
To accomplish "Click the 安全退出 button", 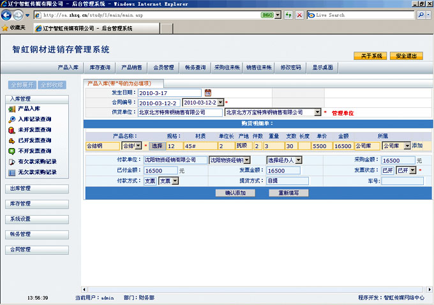I will (x=406, y=56).
